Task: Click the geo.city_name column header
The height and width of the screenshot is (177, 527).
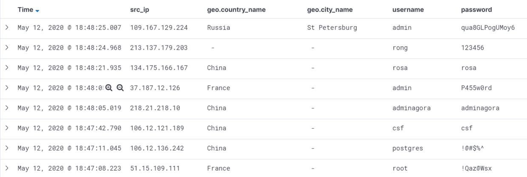Action: tap(330, 10)
